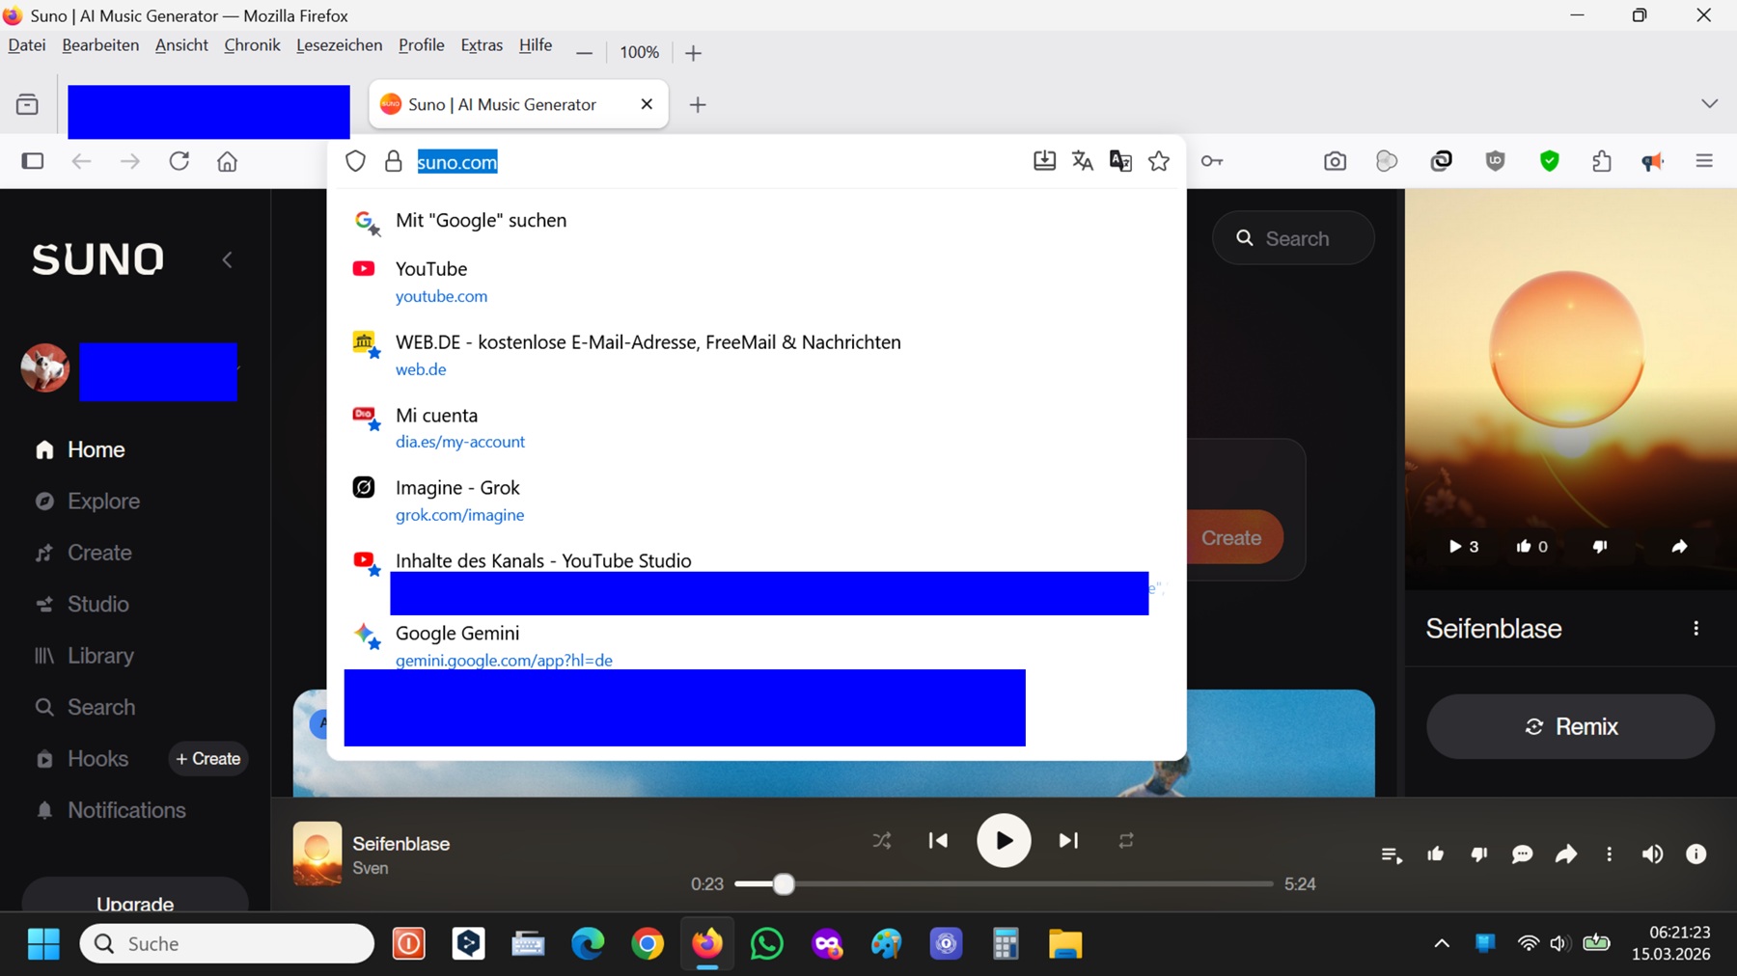Like the playing song in player bar
The height and width of the screenshot is (976, 1737).
point(1435,854)
